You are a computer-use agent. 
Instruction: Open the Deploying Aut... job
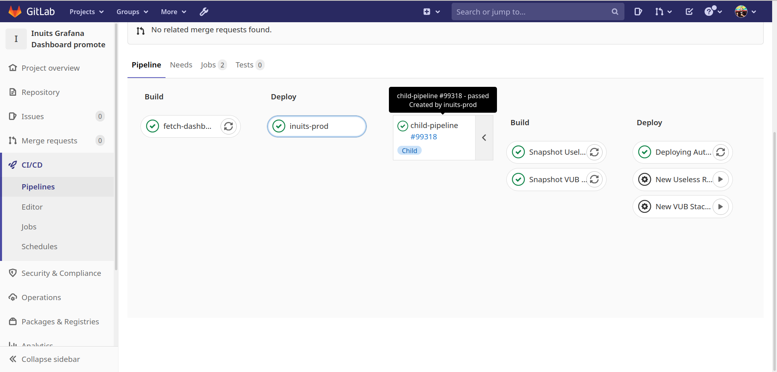(684, 152)
